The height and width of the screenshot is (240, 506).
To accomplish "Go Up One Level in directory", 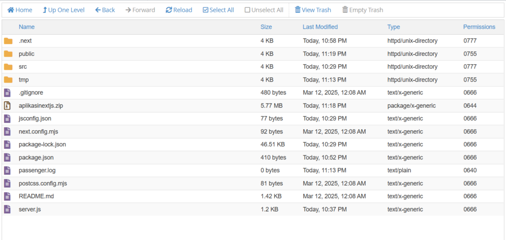I will click(x=63, y=10).
